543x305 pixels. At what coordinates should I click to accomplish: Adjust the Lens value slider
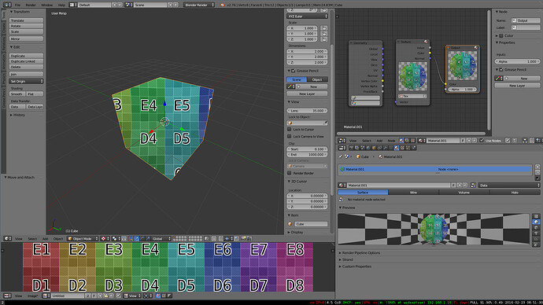(x=307, y=111)
